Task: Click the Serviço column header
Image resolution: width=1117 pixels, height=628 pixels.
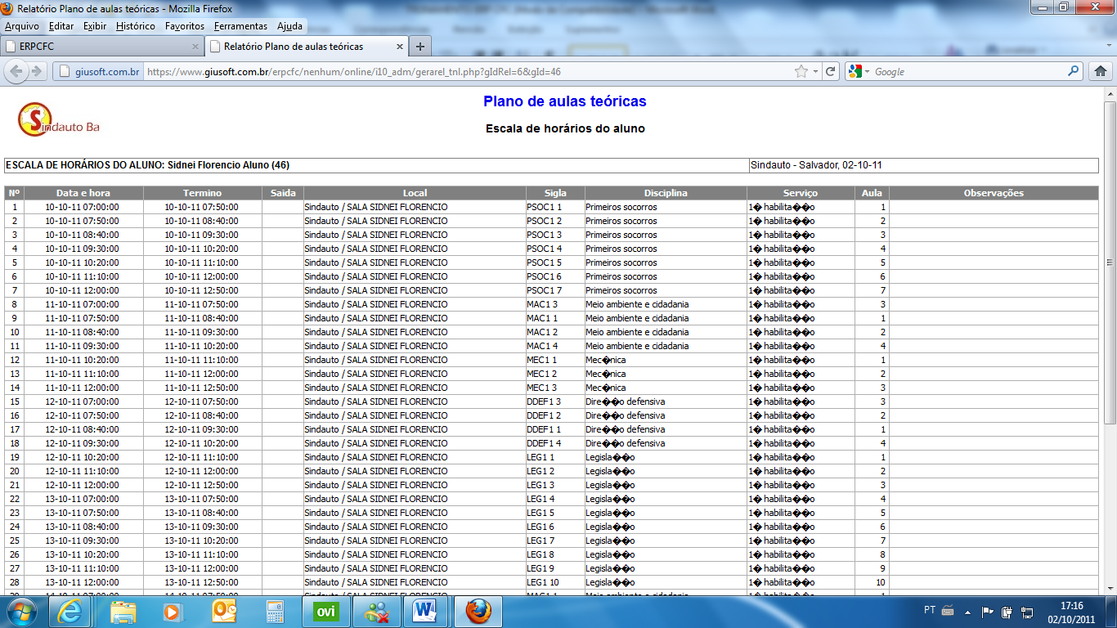Action: (800, 193)
